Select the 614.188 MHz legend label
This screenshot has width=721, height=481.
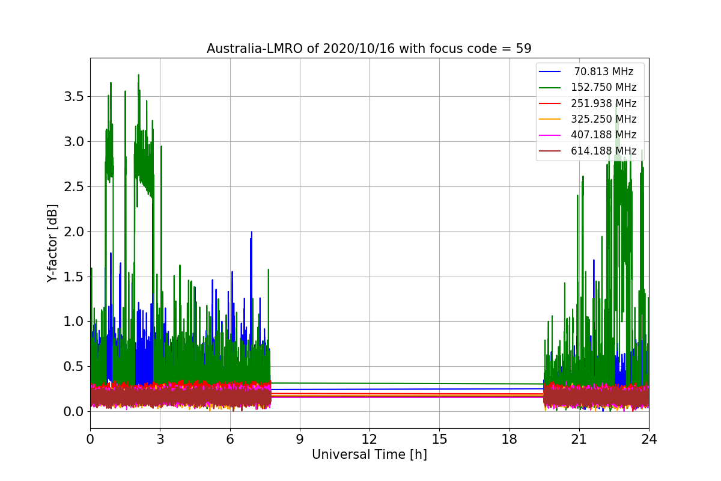pyautogui.click(x=604, y=151)
